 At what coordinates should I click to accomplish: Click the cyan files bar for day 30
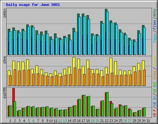pos(144,41)
